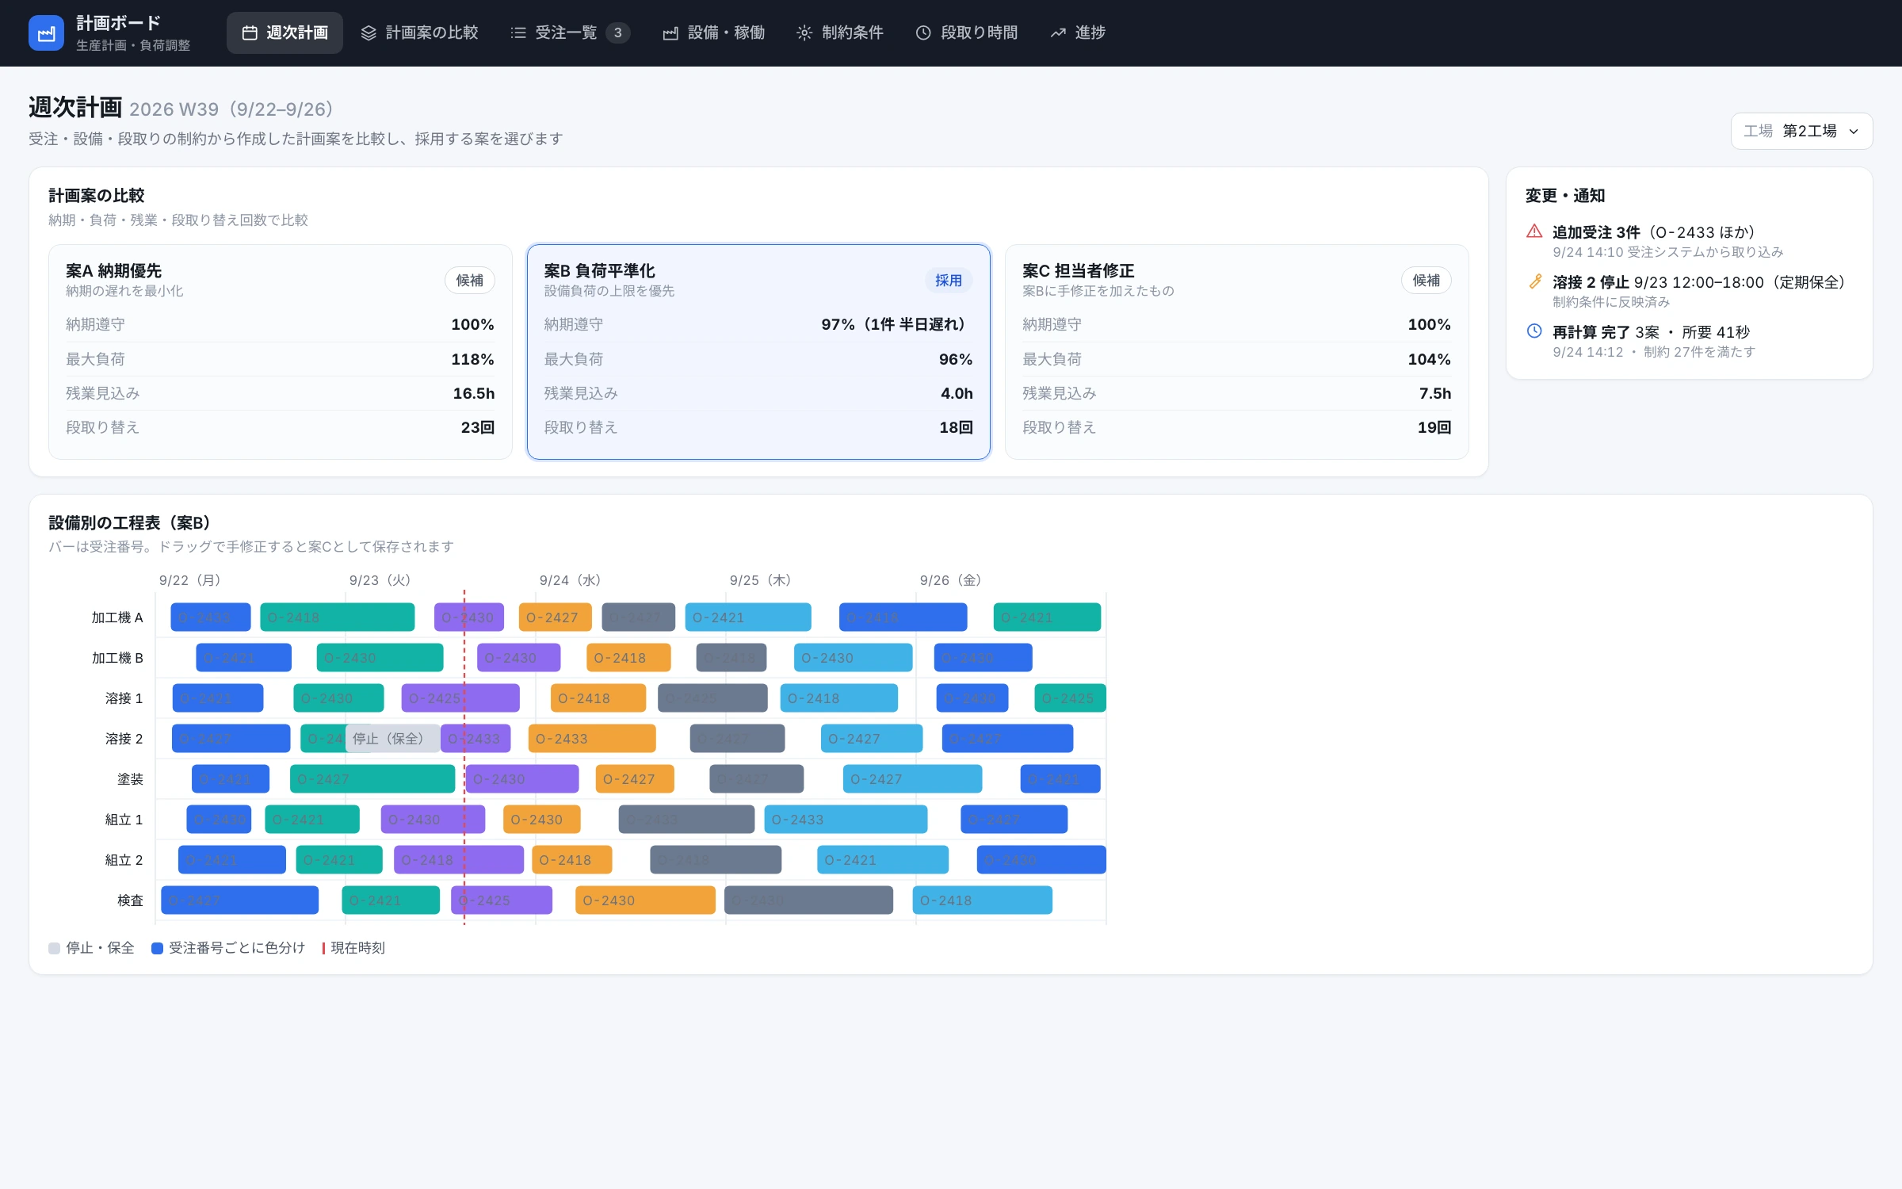
Task: Click the gear icon for 制約条件
Action: [x=804, y=33]
